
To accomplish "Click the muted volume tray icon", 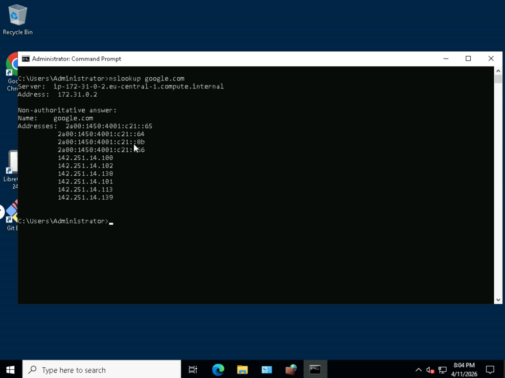I will (430, 370).
